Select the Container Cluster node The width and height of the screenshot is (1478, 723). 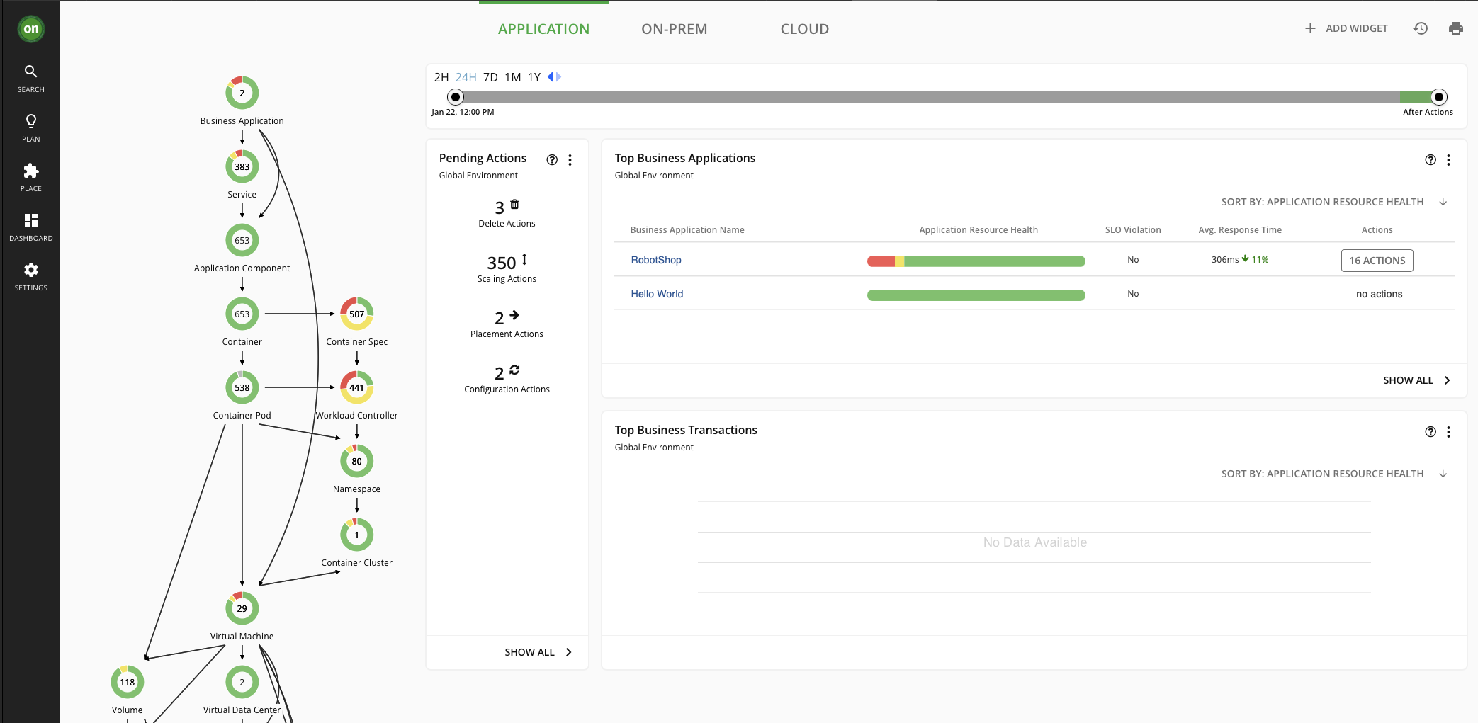pos(357,535)
